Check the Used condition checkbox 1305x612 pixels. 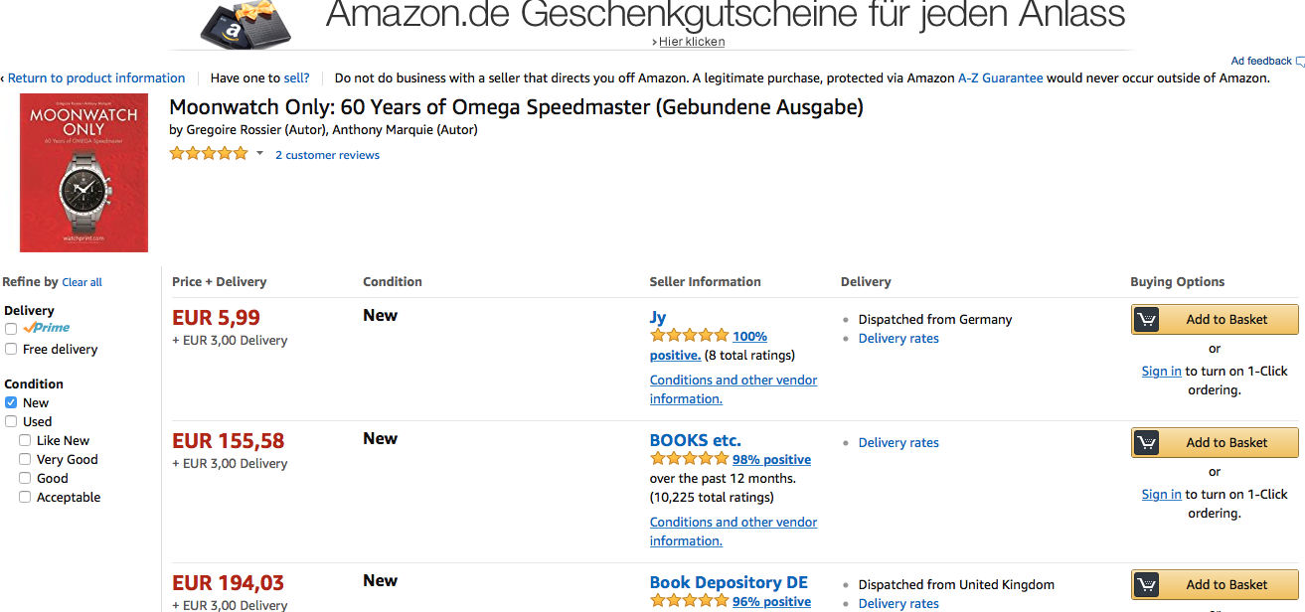(11, 422)
